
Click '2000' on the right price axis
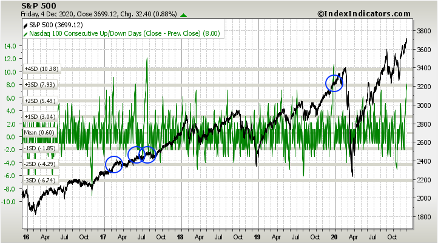pyautogui.click(x=424, y=198)
